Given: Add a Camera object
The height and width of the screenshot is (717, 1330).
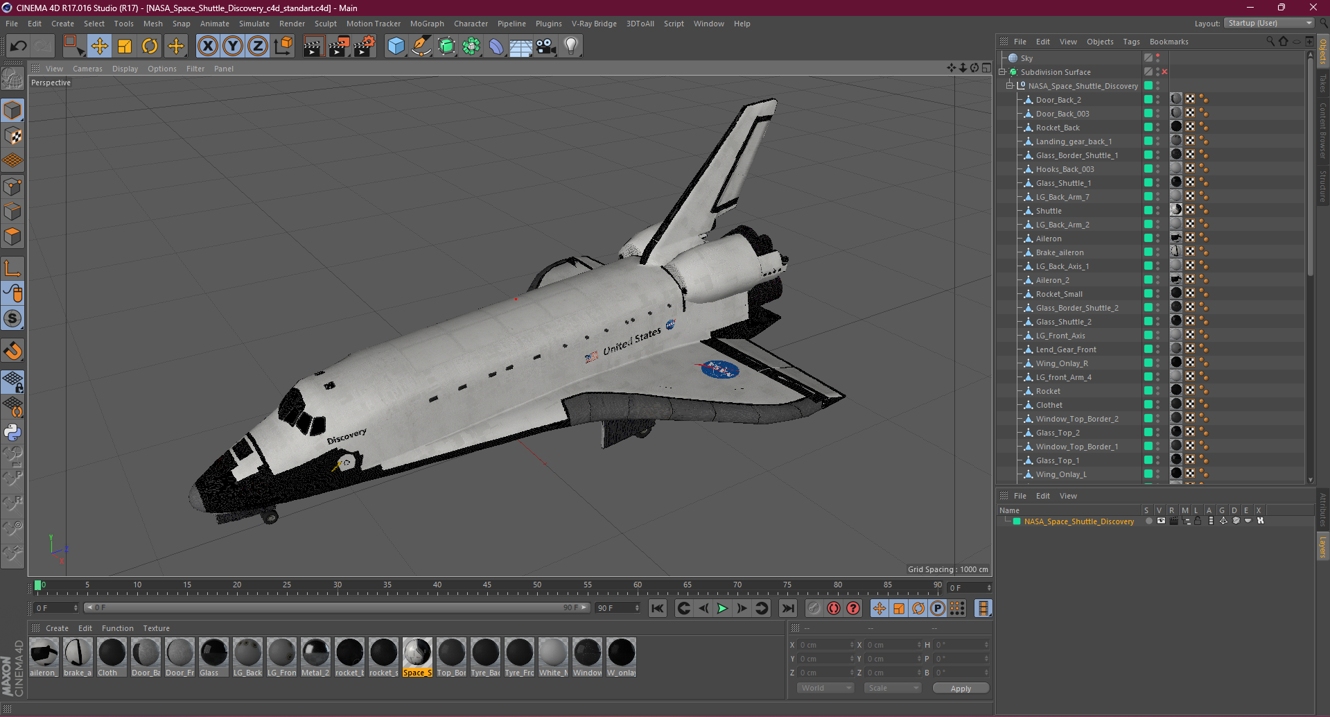Looking at the screenshot, I should pos(546,46).
